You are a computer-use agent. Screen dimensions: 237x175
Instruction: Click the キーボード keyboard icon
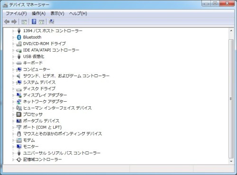coord(19,63)
